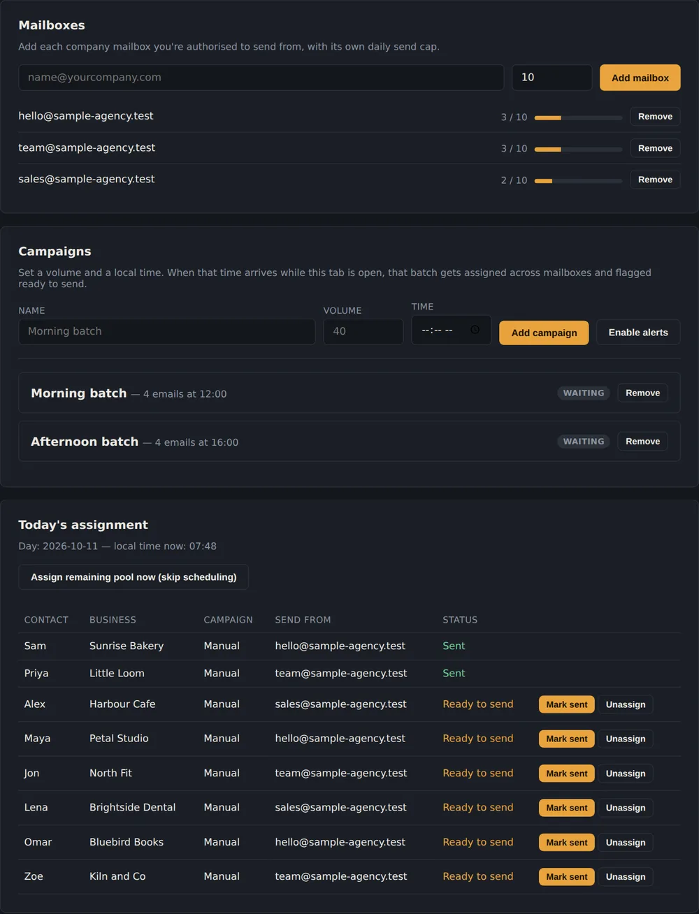Remove the team@sample-agency.test mailbox

tap(655, 148)
